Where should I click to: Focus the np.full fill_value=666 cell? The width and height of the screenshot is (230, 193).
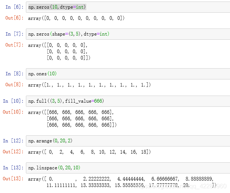128,101
